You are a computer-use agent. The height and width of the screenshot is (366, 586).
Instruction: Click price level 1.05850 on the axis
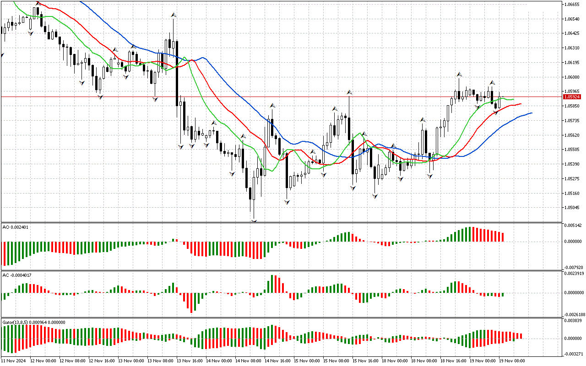click(573, 106)
